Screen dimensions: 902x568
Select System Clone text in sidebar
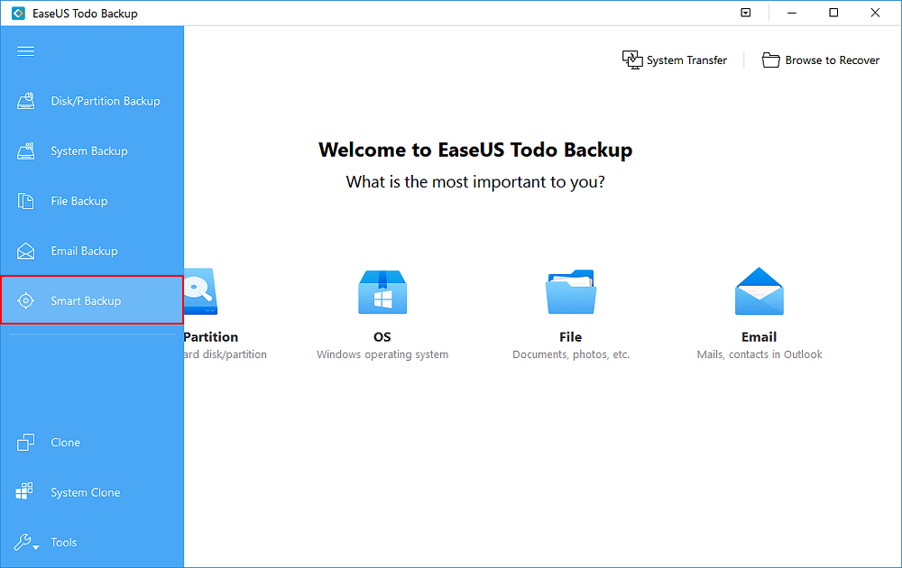[85, 492]
